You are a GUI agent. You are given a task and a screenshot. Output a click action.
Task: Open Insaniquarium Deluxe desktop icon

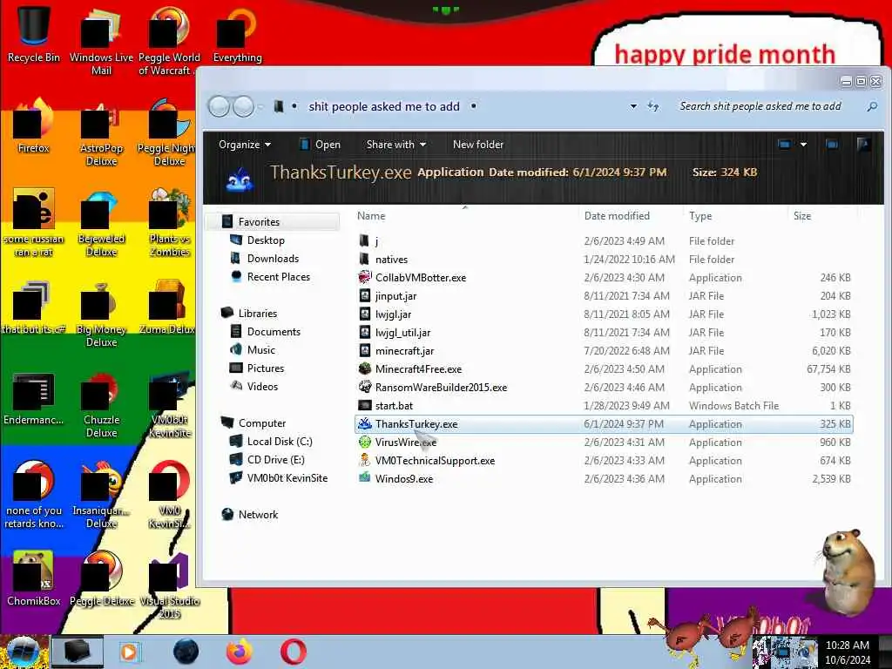pos(101,495)
